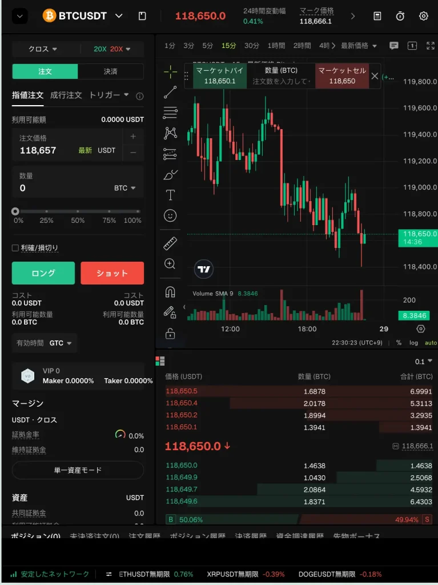This screenshot has height=585, width=438.
Task: Set quantity slider to 100%
Action: click(138, 211)
